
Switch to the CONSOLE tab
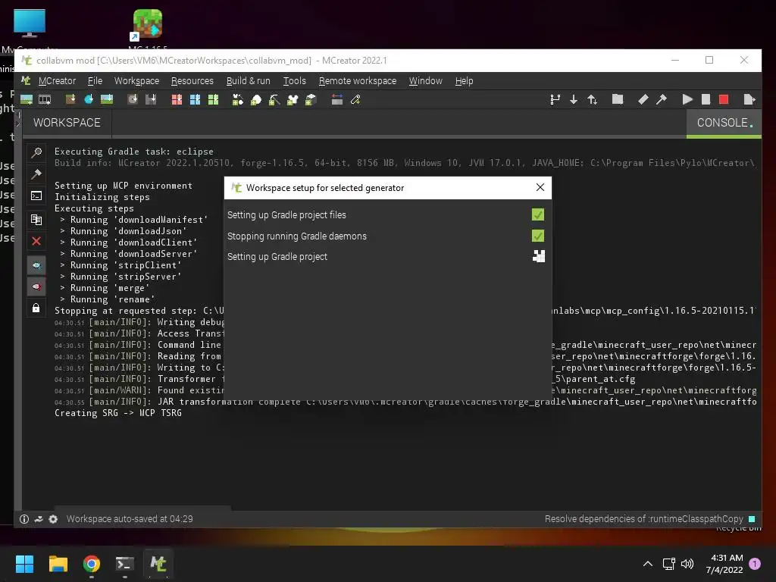[724, 123]
